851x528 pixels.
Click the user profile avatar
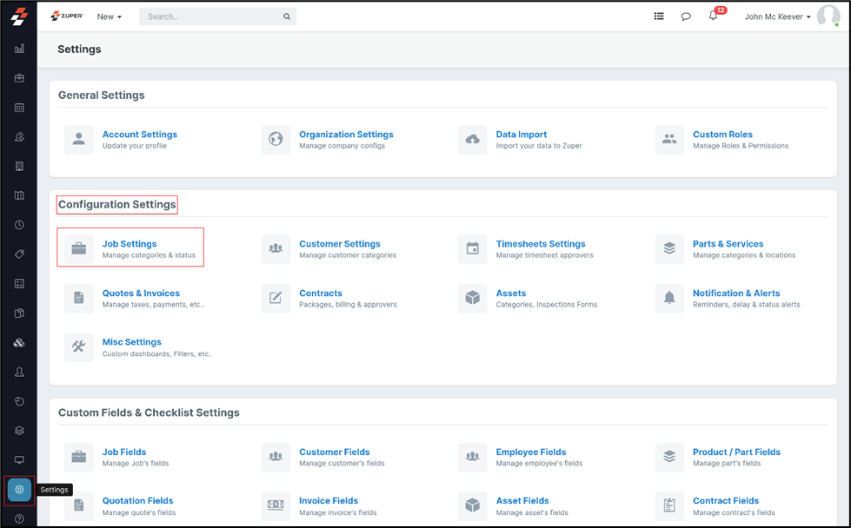828,16
